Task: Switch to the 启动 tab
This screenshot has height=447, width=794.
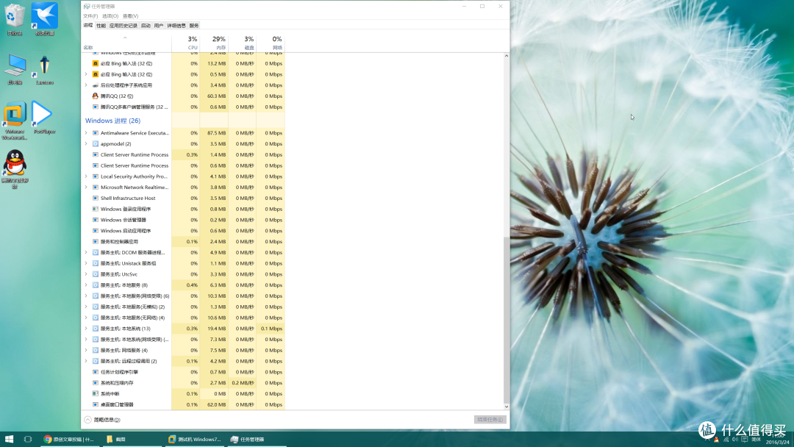Action: pyautogui.click(x=146, y=25)
